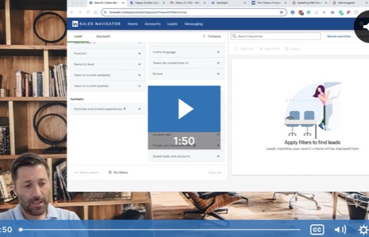
Task: Close the Gmail Inbox tab
Action: coord(205,3)
